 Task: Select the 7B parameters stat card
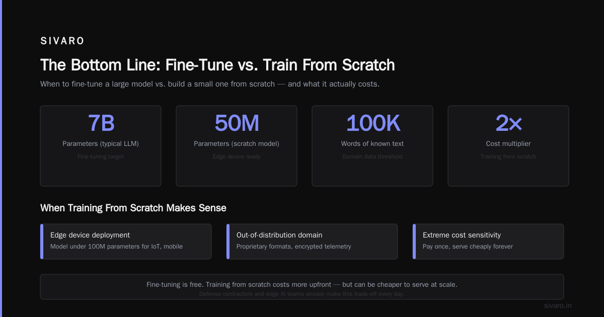point(101,146)
